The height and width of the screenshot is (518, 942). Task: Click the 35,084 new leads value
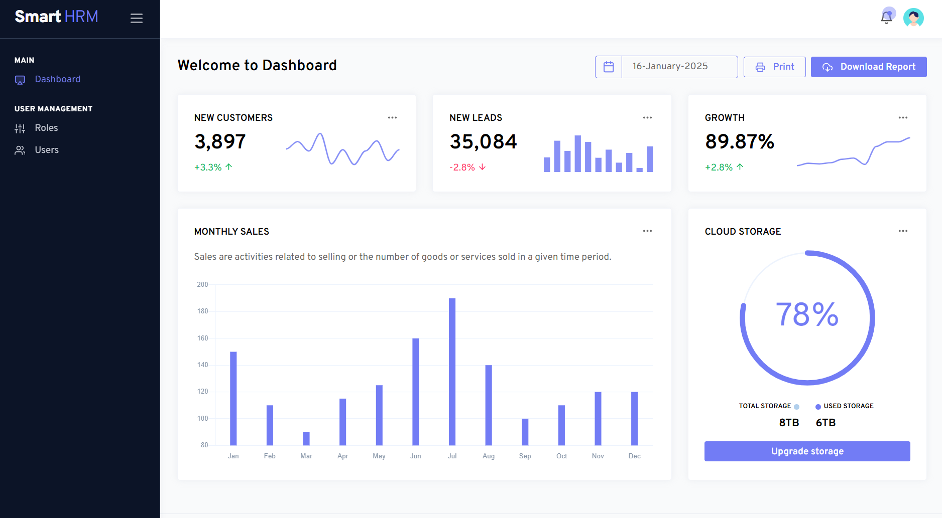(483, 142)
